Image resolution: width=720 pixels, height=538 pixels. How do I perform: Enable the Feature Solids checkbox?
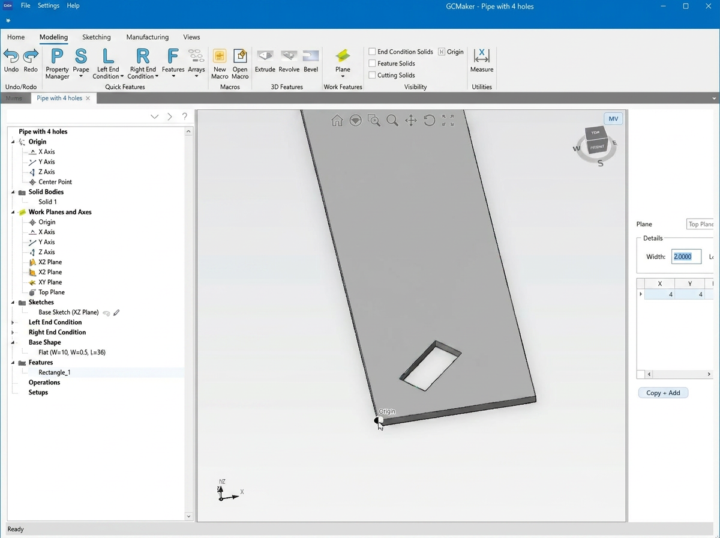(x=372, y=63)
